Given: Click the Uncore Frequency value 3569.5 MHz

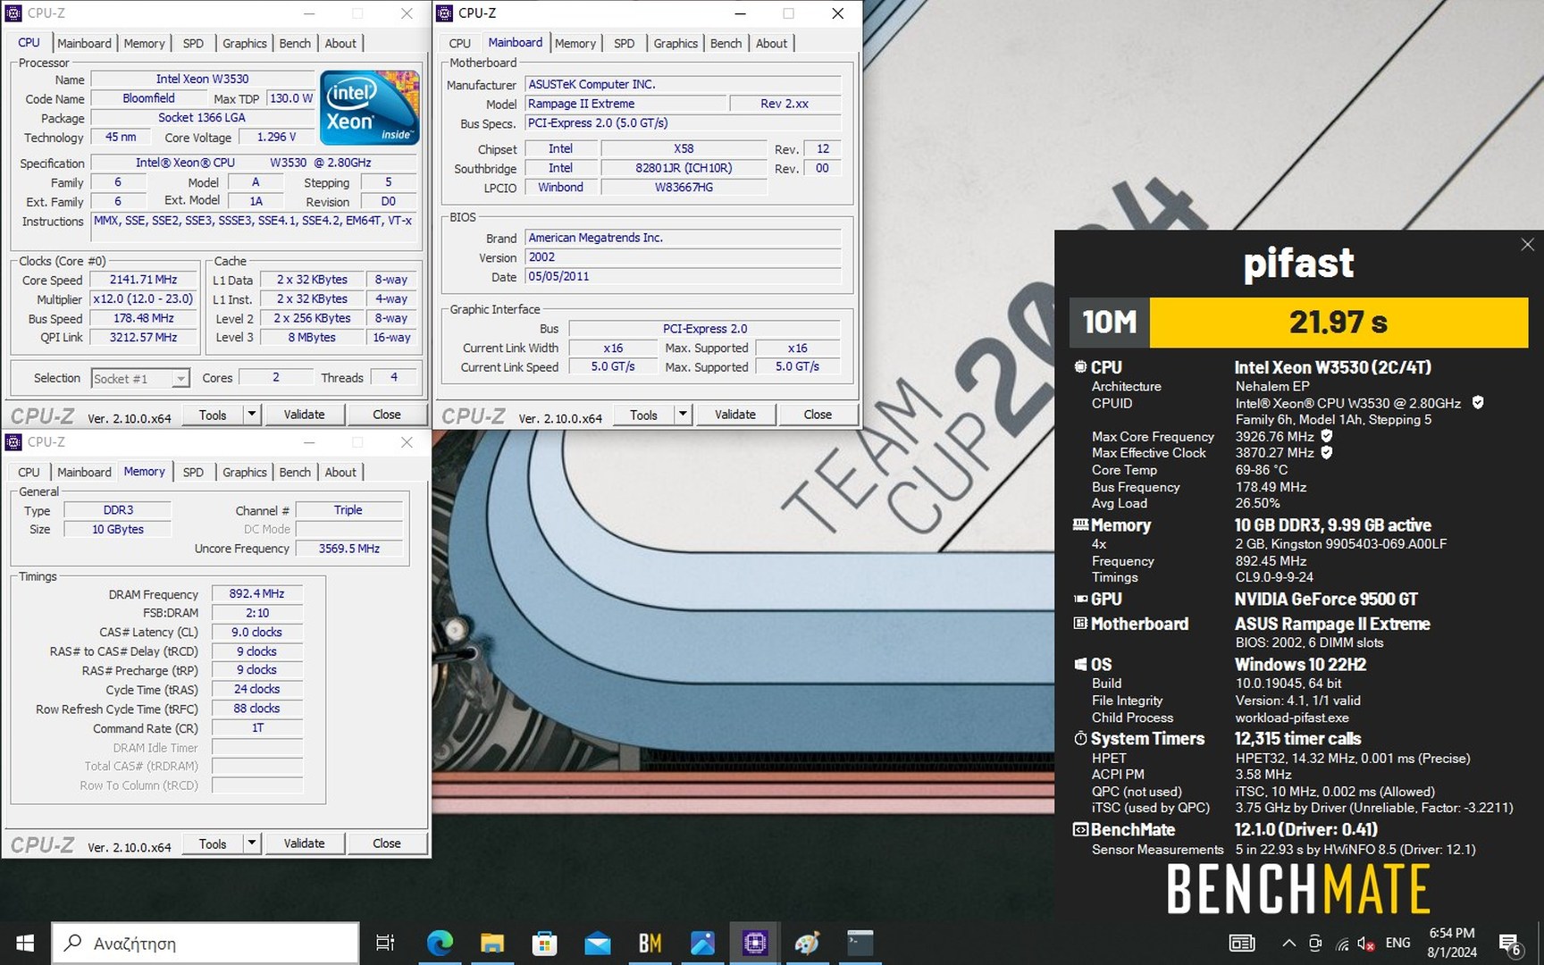Looking at the screenshot, I should coord(348,549).
